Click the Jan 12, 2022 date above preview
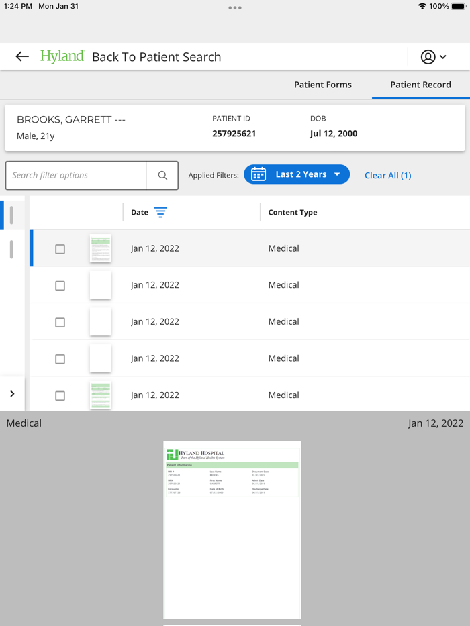 [436, 423]
